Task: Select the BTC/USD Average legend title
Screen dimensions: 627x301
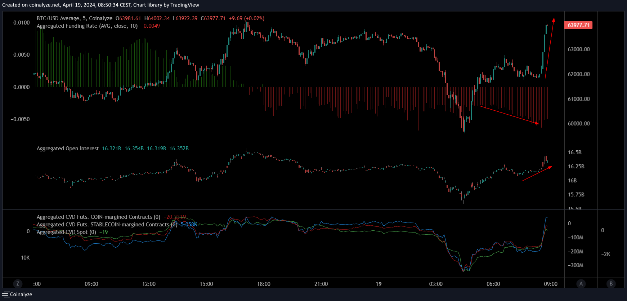Action: (75, 18)
